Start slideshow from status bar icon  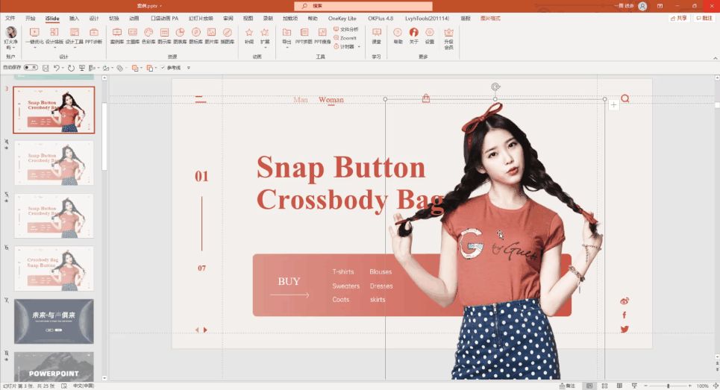pyautogui.click(x=635, y=386)
